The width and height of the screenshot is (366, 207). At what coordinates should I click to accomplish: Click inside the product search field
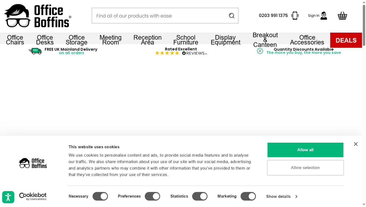tap(161, 16)
